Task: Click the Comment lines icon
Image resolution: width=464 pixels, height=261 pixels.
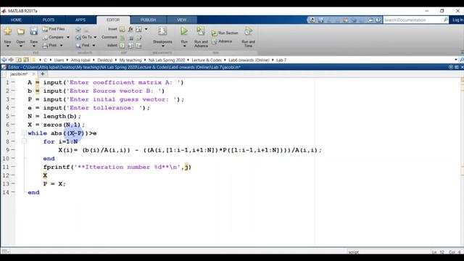Action: tap(123, 38)
